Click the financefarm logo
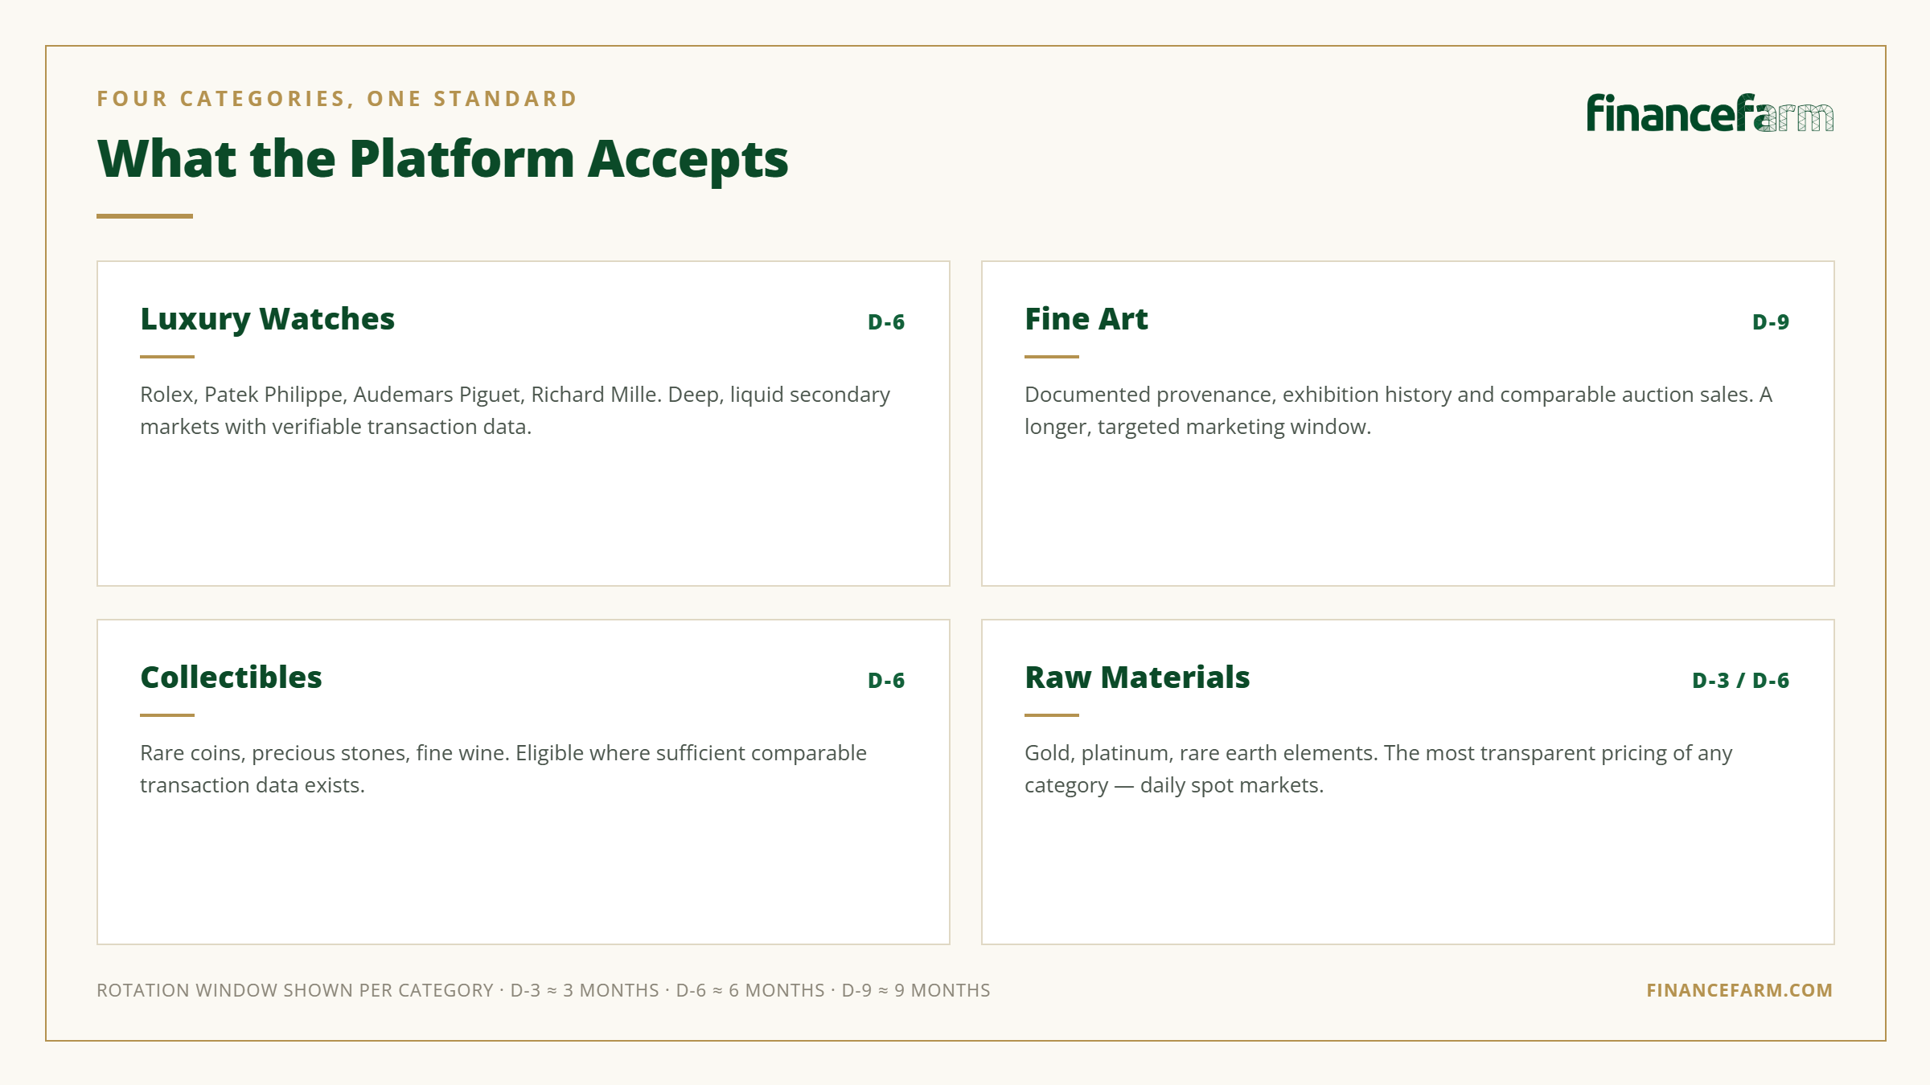Viewport: 1930px width, 1085px height. (1710, 113)
